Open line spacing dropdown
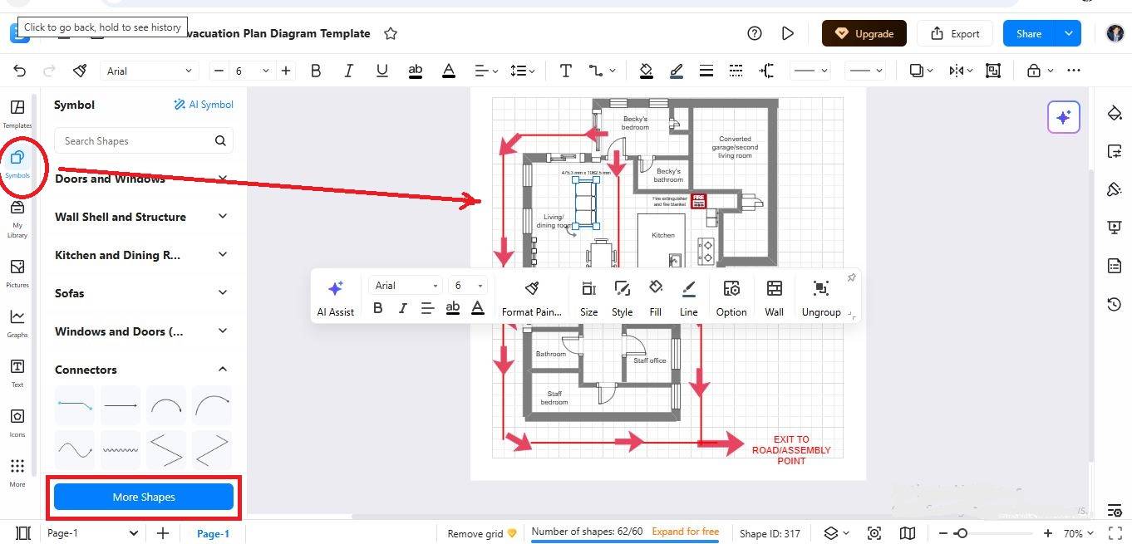Image resolution: width=1132 pixels, height=544 pixels. point(523,71)
